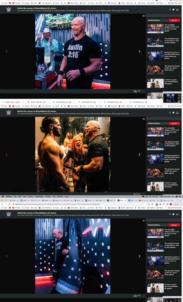Expand options for Wade2- Ross Mc .pdf download
Image resolution: width=183 pixels, height=302 pixels.
tap(49, 102)
